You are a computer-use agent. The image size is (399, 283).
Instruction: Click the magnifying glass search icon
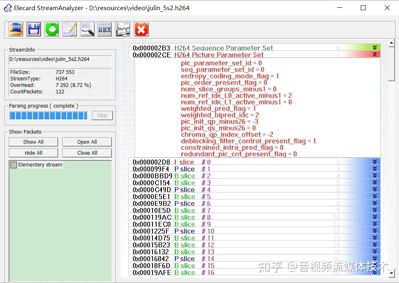pos(87,29)
